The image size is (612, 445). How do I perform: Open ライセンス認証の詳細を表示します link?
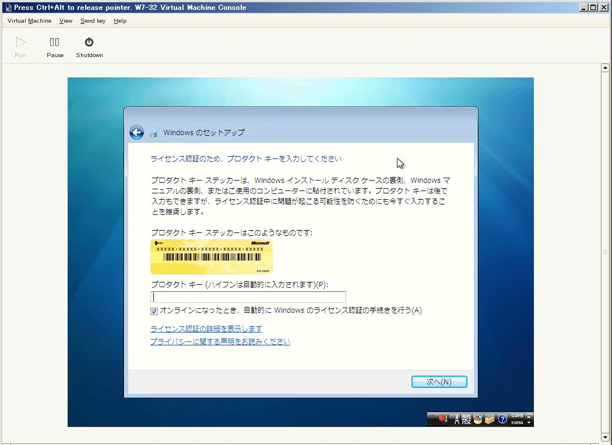206,329
